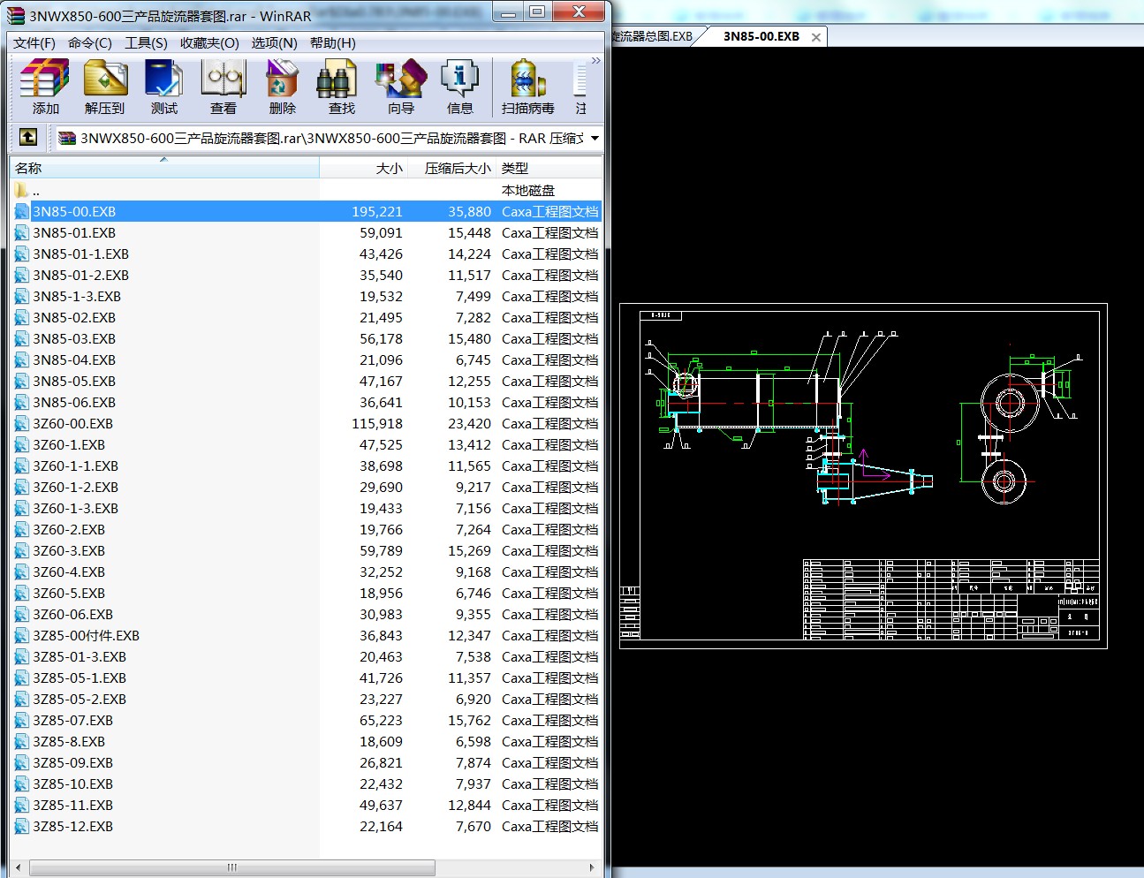
Task: Click the file icon beside 3Z85-11.EXB
Action: tap(21, 805)
